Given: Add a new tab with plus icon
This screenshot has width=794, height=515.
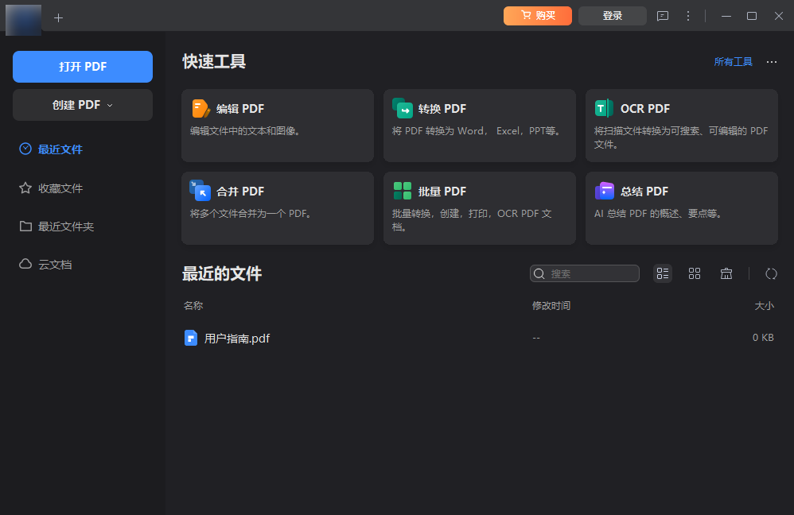Looking at the screenshot, I should pyautogui.click(x=59, y=18).
